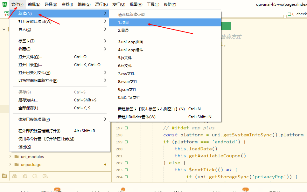The width and height of the screenshot is (307, 192).
Task: Open 以指定编码重新打开(E) submenu
Action: 60,81
